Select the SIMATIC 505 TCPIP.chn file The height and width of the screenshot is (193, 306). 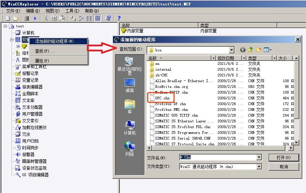click(174, 116)
